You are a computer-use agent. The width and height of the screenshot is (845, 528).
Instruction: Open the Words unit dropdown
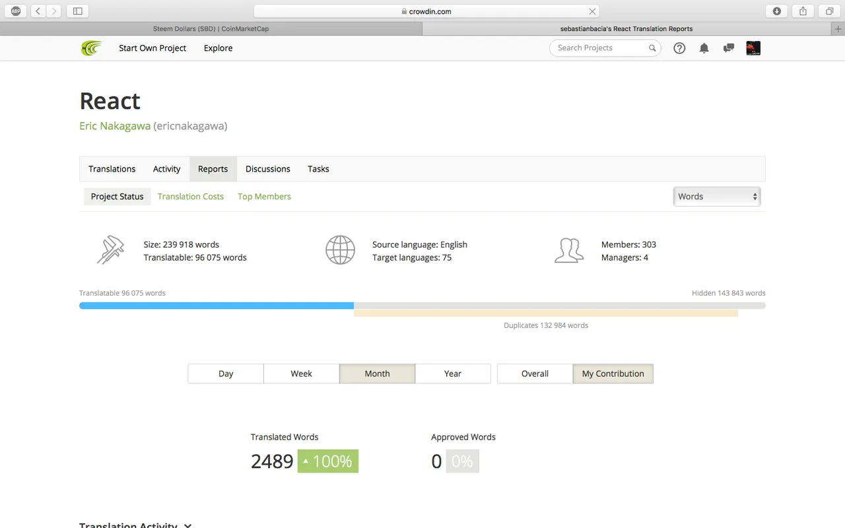click(x=717, y=197)
